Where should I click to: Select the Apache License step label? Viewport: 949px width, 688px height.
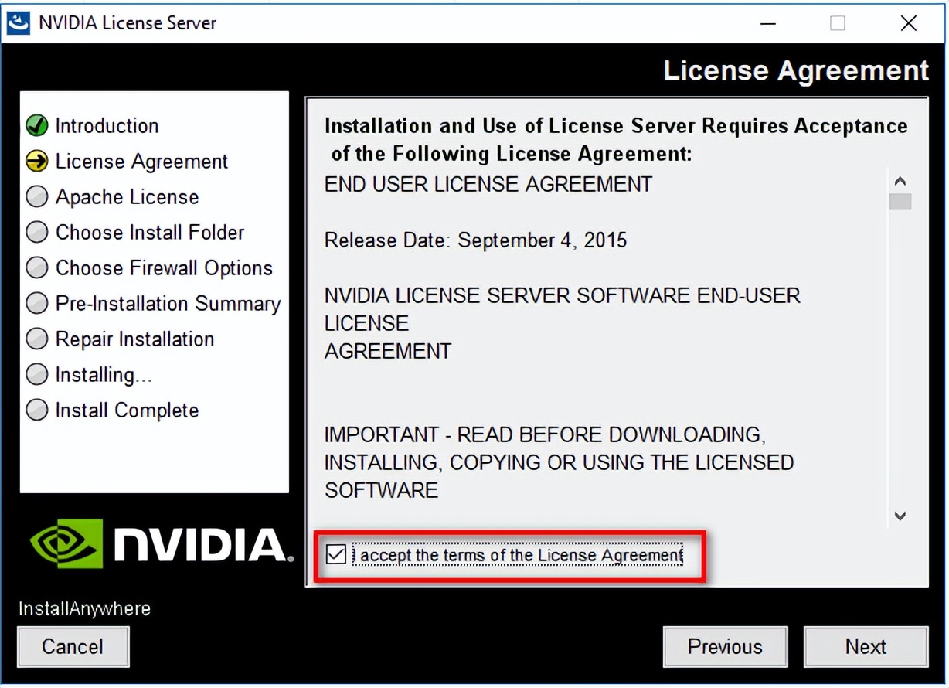(127, 196)
